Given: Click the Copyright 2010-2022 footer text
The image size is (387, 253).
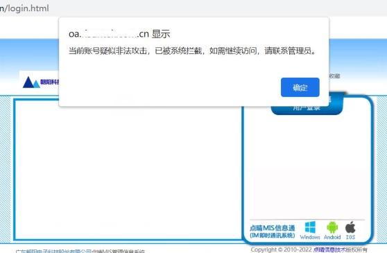Looking at the screenshot, I should coord(282,250).
